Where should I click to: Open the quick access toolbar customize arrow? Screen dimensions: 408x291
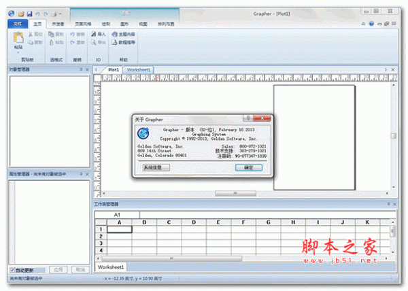(61, 14)
